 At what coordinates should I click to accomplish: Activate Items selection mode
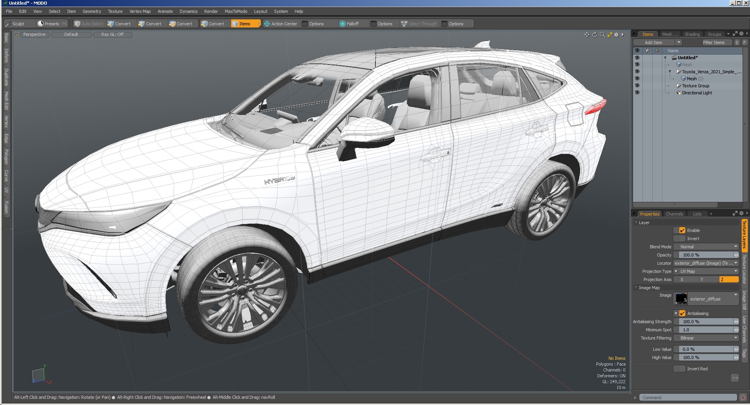click(245, 24)
